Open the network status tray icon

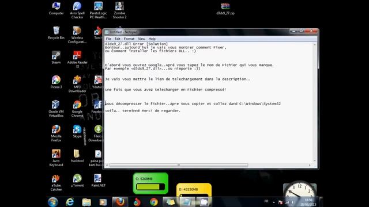[287, 202]
